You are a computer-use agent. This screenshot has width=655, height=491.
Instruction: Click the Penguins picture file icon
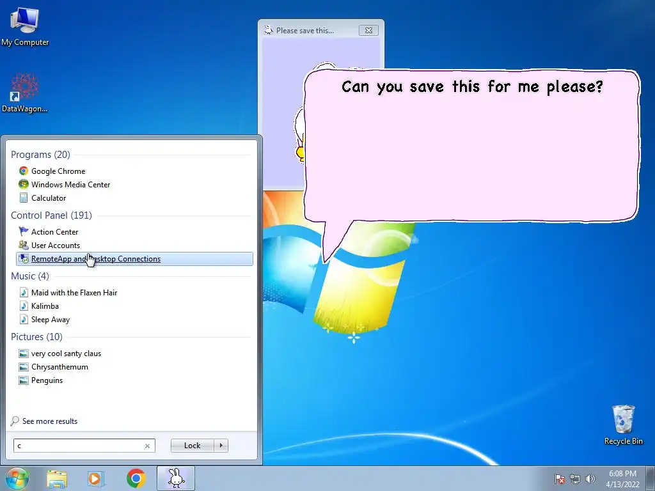(24, 380)
